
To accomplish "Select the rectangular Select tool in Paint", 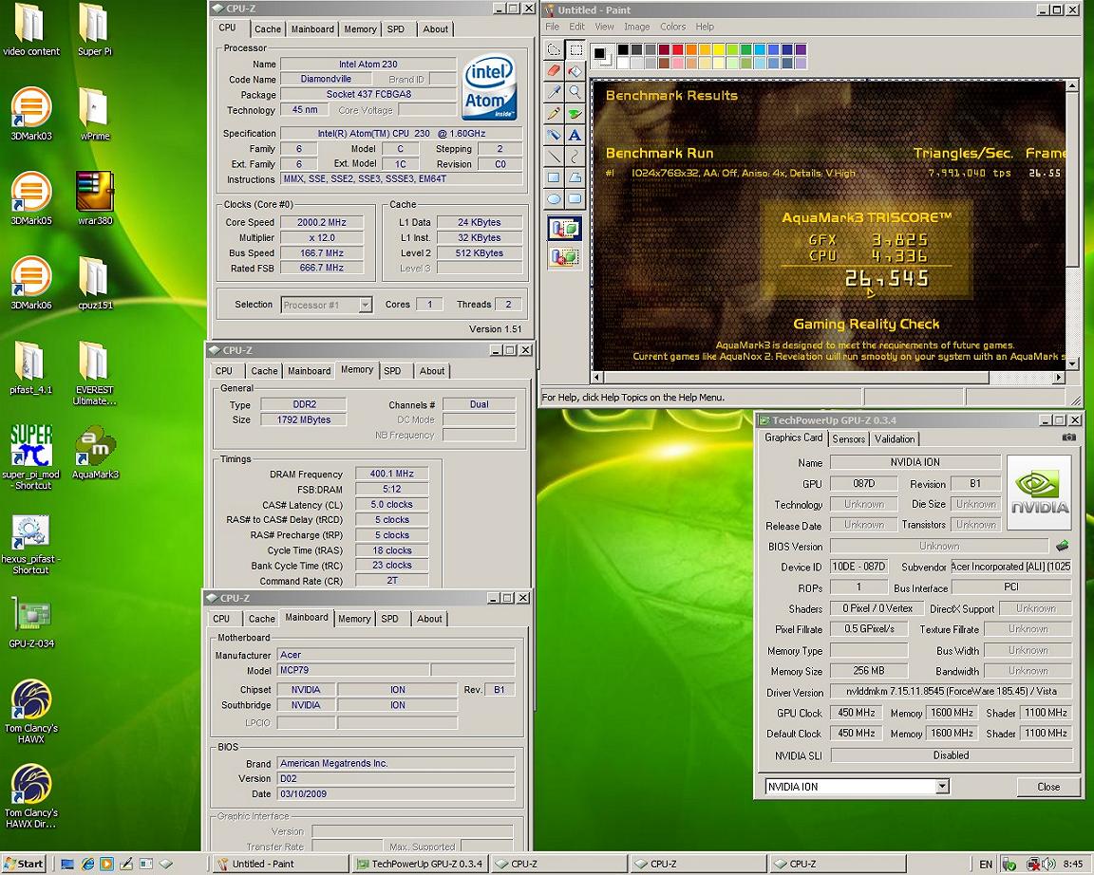I will pos(575,49).
